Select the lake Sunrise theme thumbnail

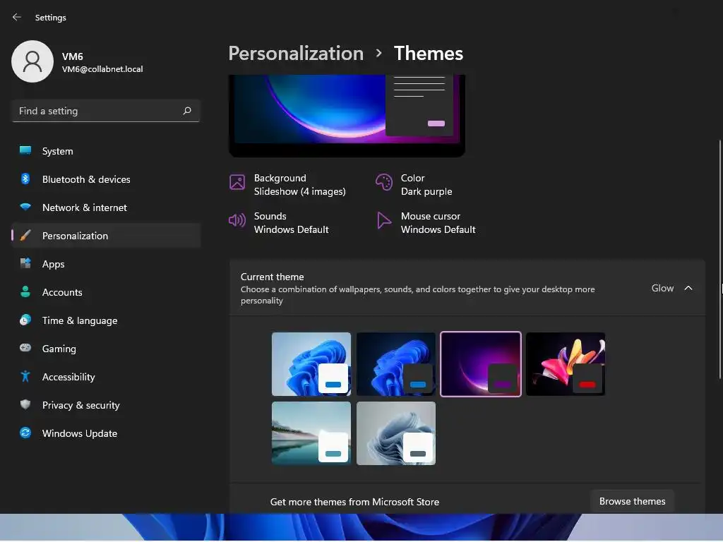click(x=311, y=433)
